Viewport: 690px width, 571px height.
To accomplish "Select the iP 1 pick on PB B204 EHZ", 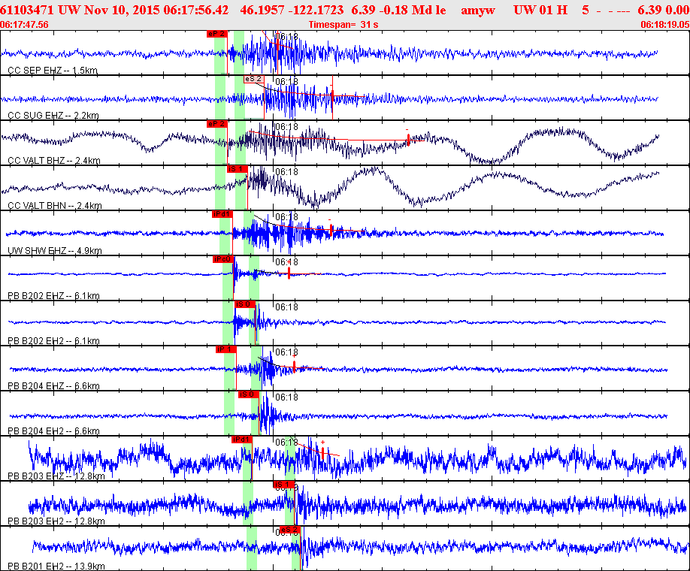I will tap(226, 349).
